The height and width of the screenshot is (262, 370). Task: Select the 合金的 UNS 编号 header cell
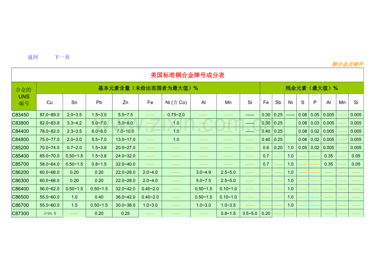24,96
